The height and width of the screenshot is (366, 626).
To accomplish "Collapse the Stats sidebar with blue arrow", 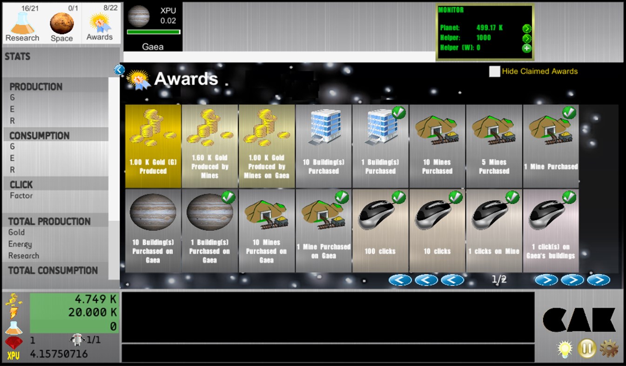I will [120, 69].
